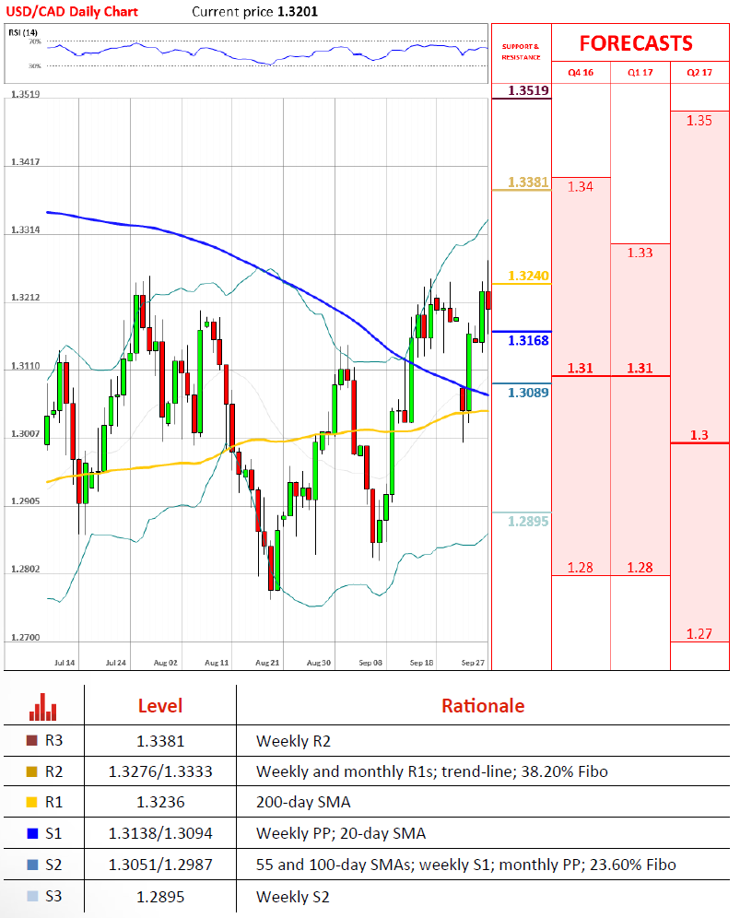The height and width of the screenshot is (918, 740).
Task: Click the 1.34 forecast in Q4 16
Action: point(581,187)
